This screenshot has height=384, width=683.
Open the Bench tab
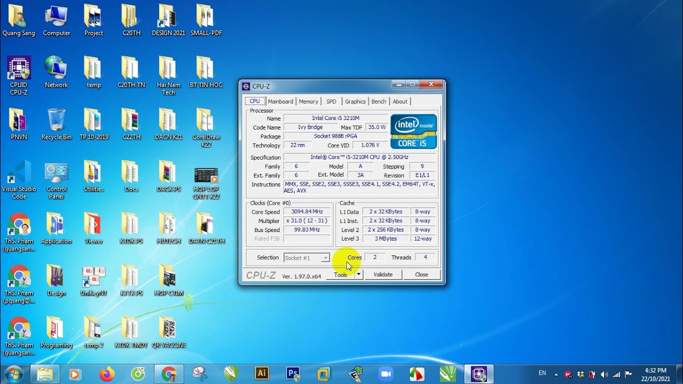click(379, 101)
